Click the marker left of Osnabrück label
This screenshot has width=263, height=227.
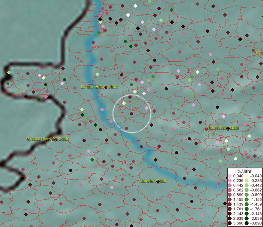click(x=207, y=129)
